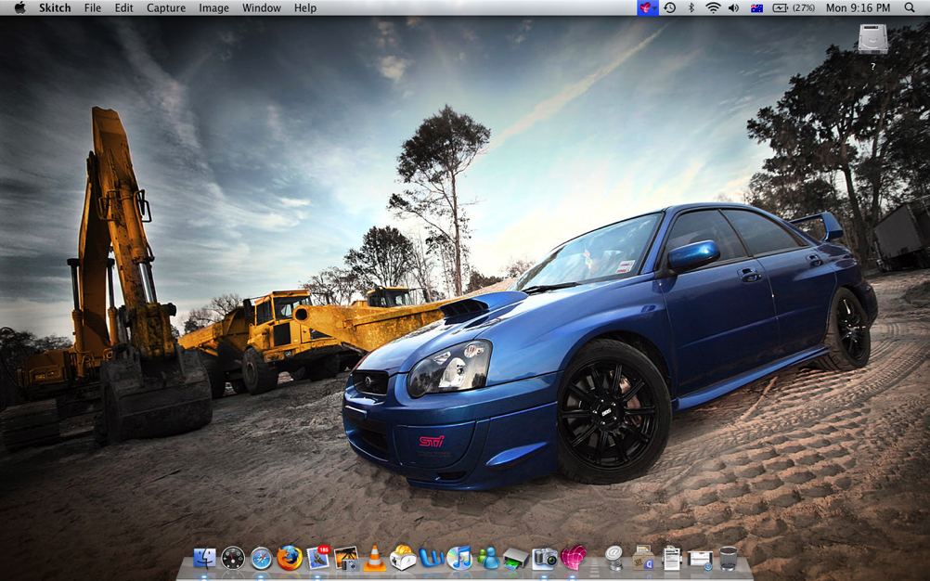Open the Edit menu
930x581 pixels.
(x=124, y=7)
